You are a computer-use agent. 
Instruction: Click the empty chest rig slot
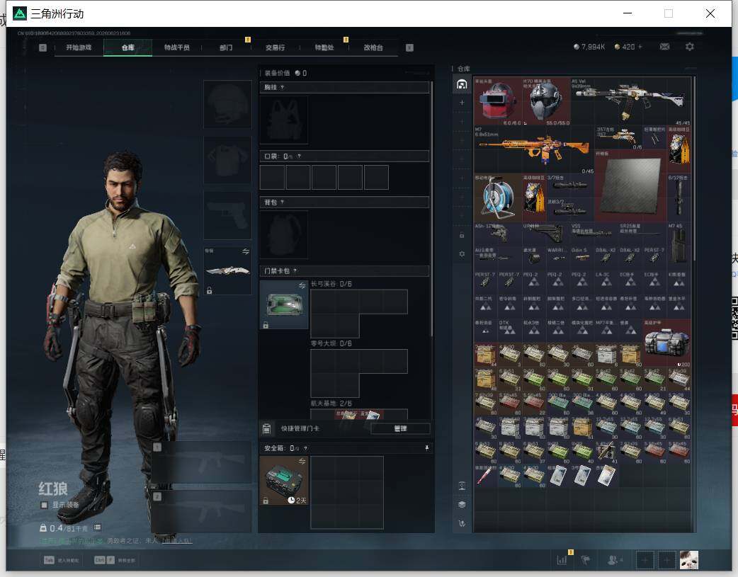(284, 120)
